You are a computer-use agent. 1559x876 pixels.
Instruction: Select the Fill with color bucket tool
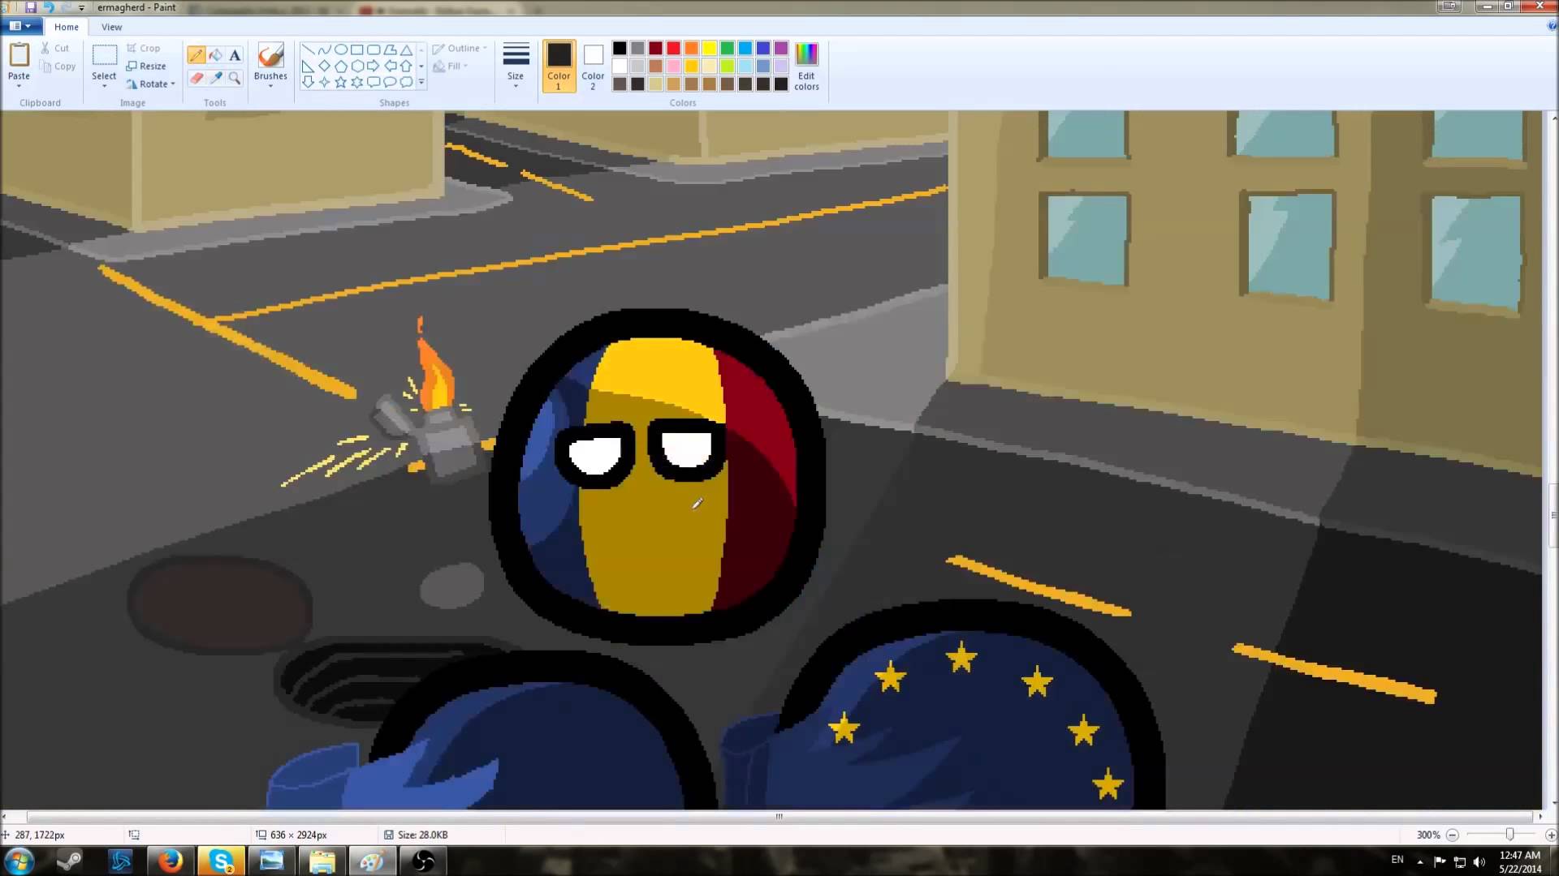215,55
